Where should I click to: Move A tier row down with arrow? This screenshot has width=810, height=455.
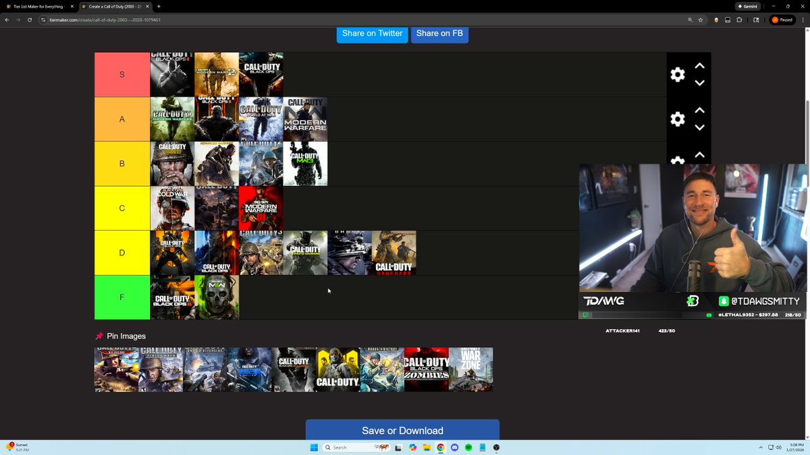[x=700, y=127]
